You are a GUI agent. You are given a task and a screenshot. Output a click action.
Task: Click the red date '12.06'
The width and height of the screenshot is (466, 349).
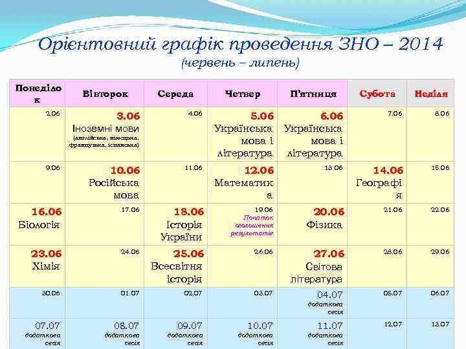[x=259, y=171]
